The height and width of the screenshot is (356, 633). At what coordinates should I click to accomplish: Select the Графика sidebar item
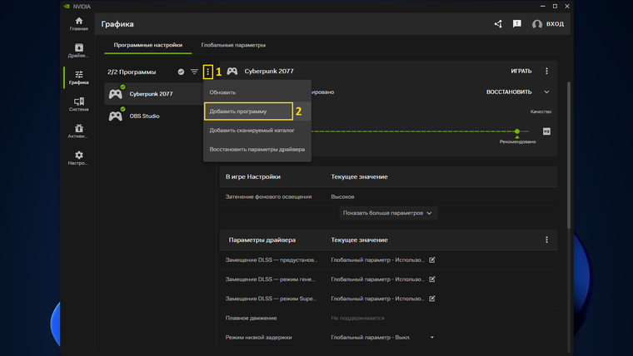[x=79, y=77]
